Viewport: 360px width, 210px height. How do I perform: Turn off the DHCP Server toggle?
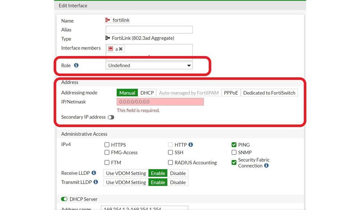64,199
